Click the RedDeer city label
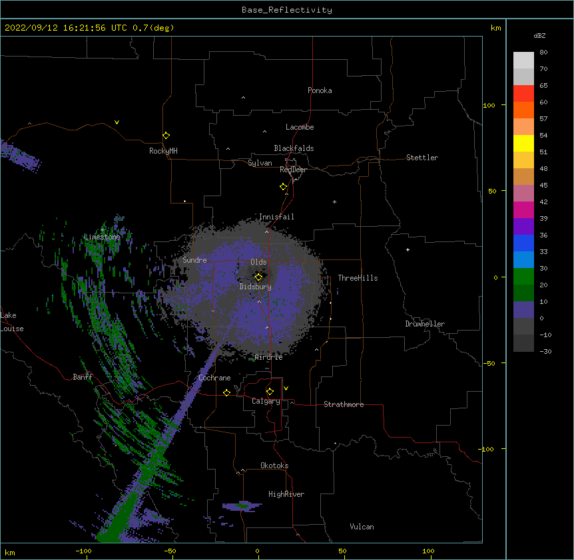Viewport: 574px width, 560px height. 293,170
